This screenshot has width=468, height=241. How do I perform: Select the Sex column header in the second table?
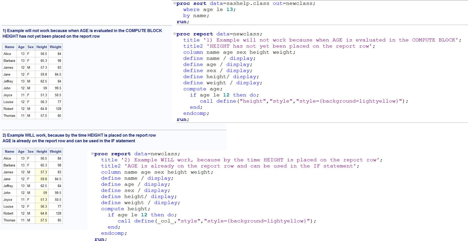click(30, 151)
